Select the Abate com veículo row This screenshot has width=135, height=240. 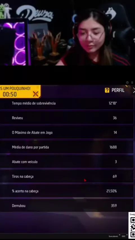pyautogui.click(x=66, y=162)
